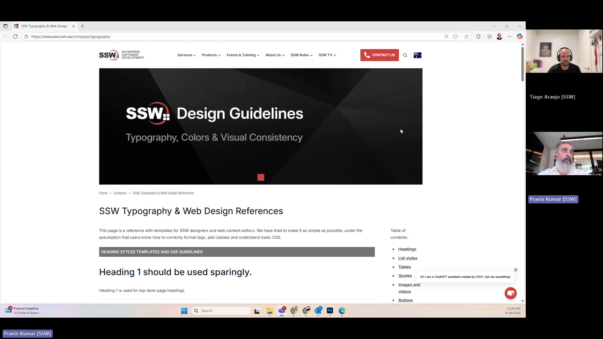
Task: Expand the SSW TV menu
Action: [327, 55]
